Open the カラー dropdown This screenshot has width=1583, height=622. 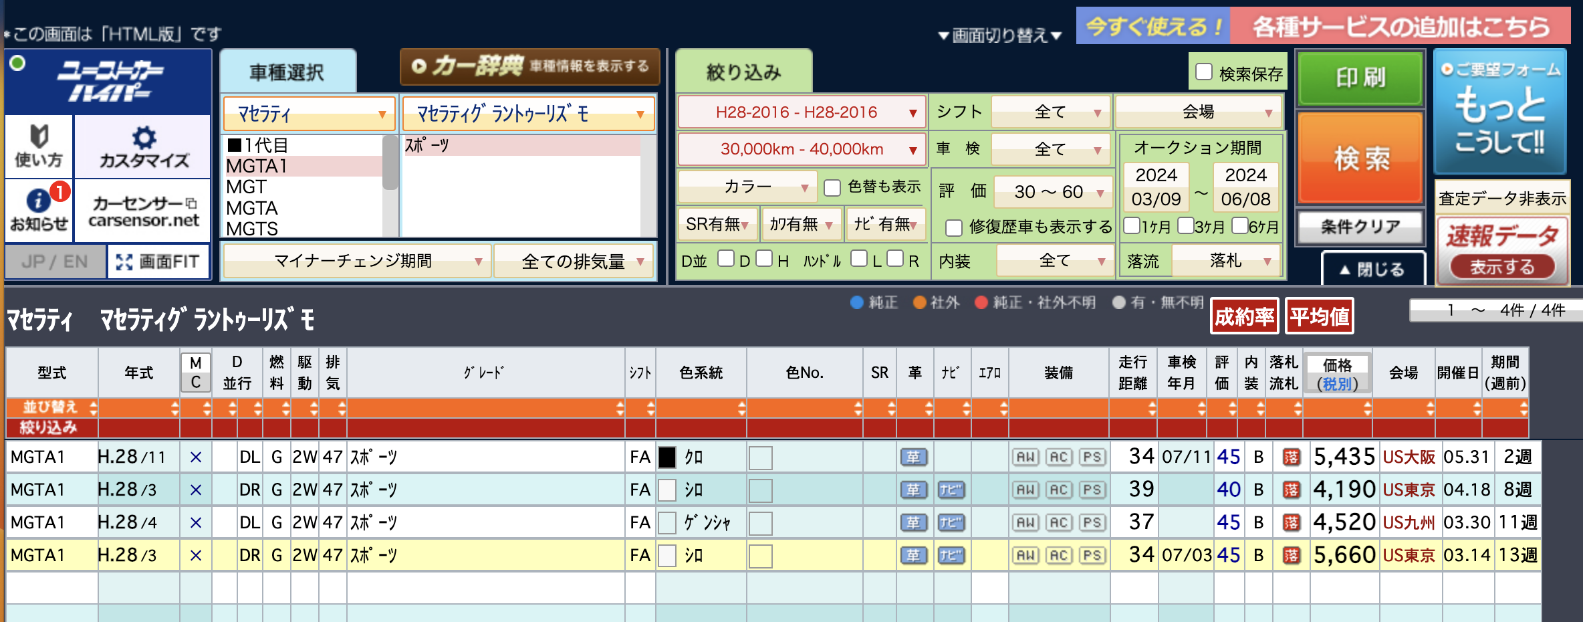pos(747,187)
